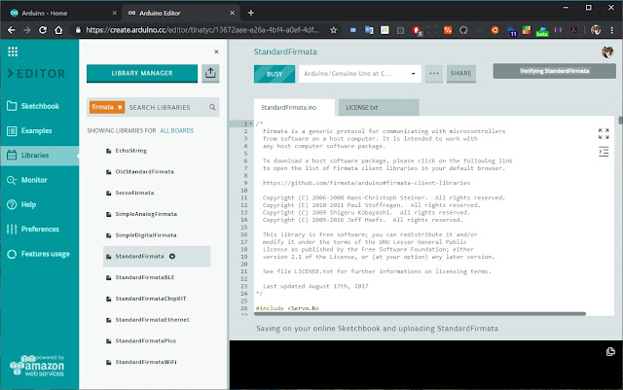Click the library search magnifier icon
The height and width of the screenshot is (390, 623).
point(212,107)
